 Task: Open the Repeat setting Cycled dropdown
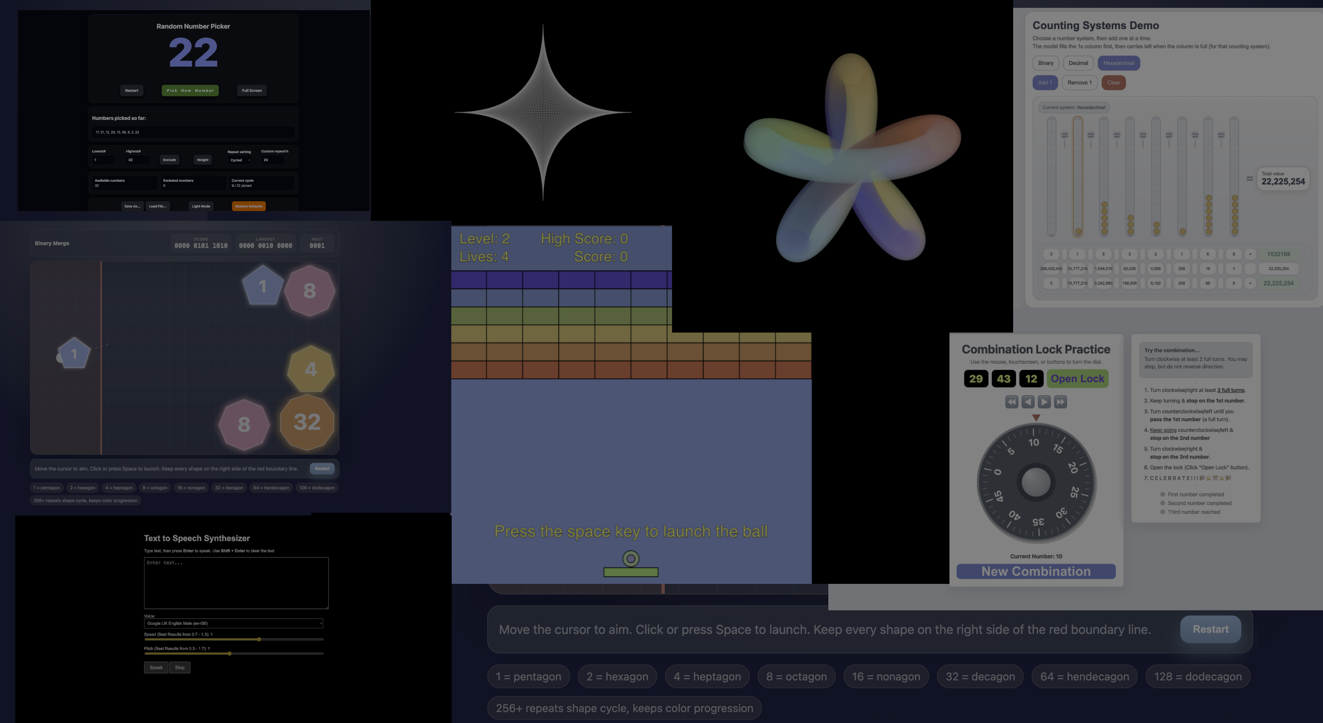tap(240, 160)
